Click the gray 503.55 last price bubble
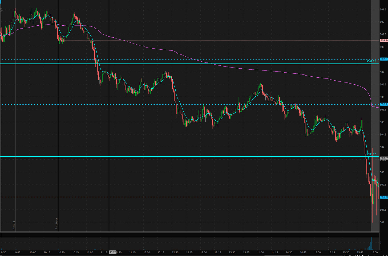This screenshot has width=388, height=256. [384, 158]
